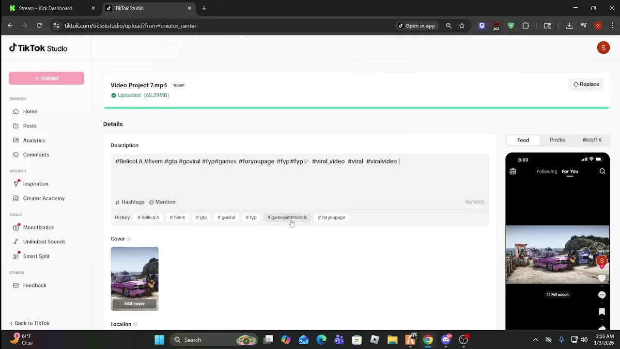Click the bookmark icon in preview
The height and width of the screenshot is (349, 620).
602,312
